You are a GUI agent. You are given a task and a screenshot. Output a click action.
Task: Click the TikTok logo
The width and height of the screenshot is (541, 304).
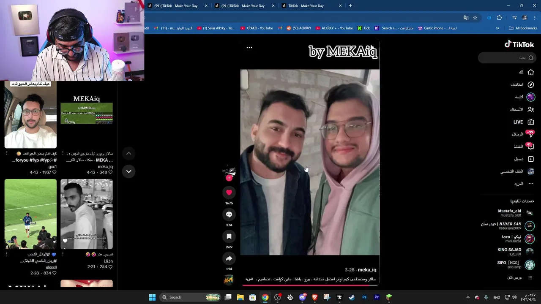tap(519, 44)
